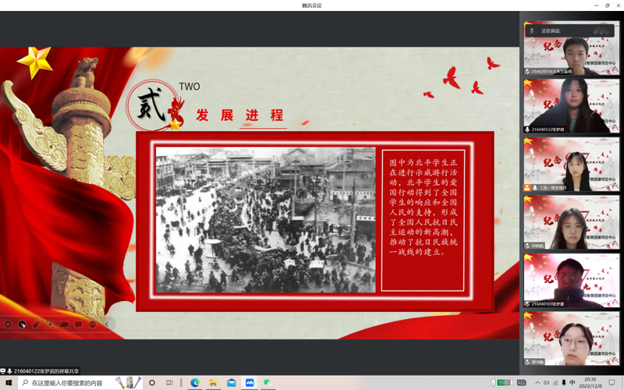Open the clock showing 20:36

(590, 382)
